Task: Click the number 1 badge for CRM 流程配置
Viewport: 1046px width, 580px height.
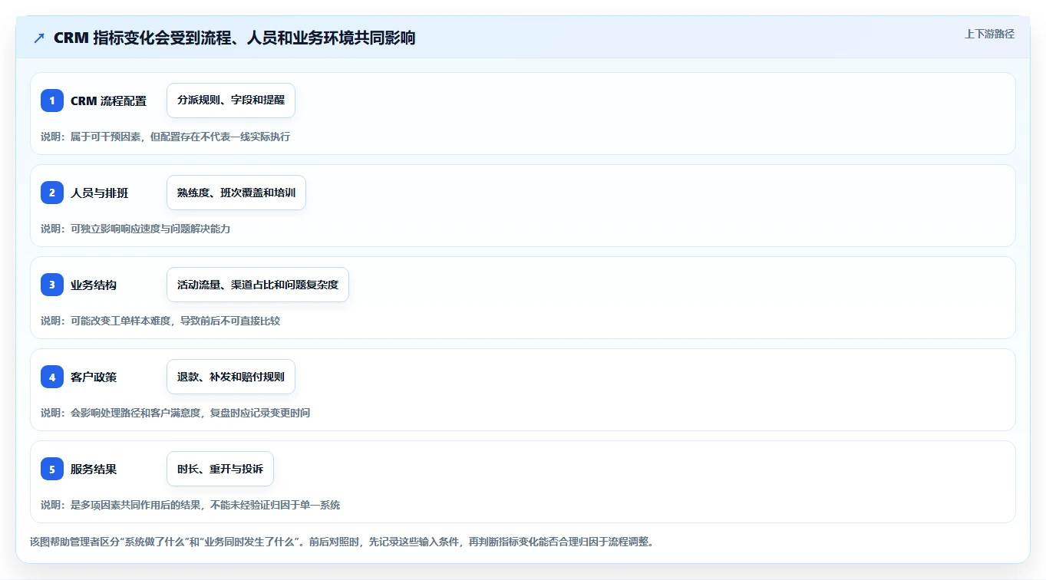Action: [52, 101]
